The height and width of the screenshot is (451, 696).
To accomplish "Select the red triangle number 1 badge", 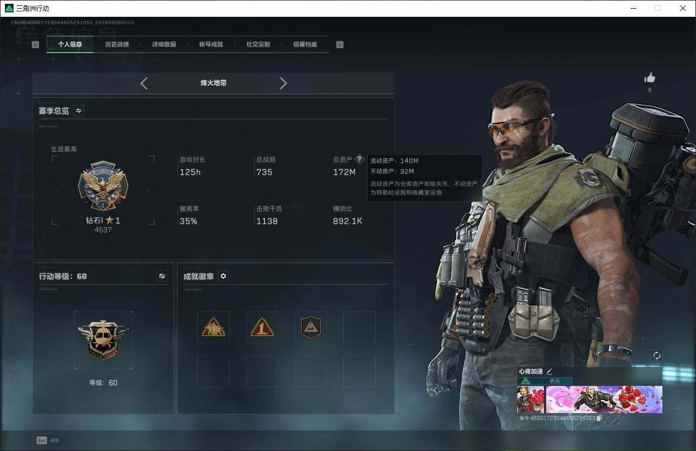I will point(262,327).
